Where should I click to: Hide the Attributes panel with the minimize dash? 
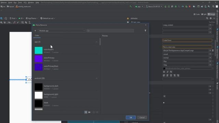[x=214, y=18]
